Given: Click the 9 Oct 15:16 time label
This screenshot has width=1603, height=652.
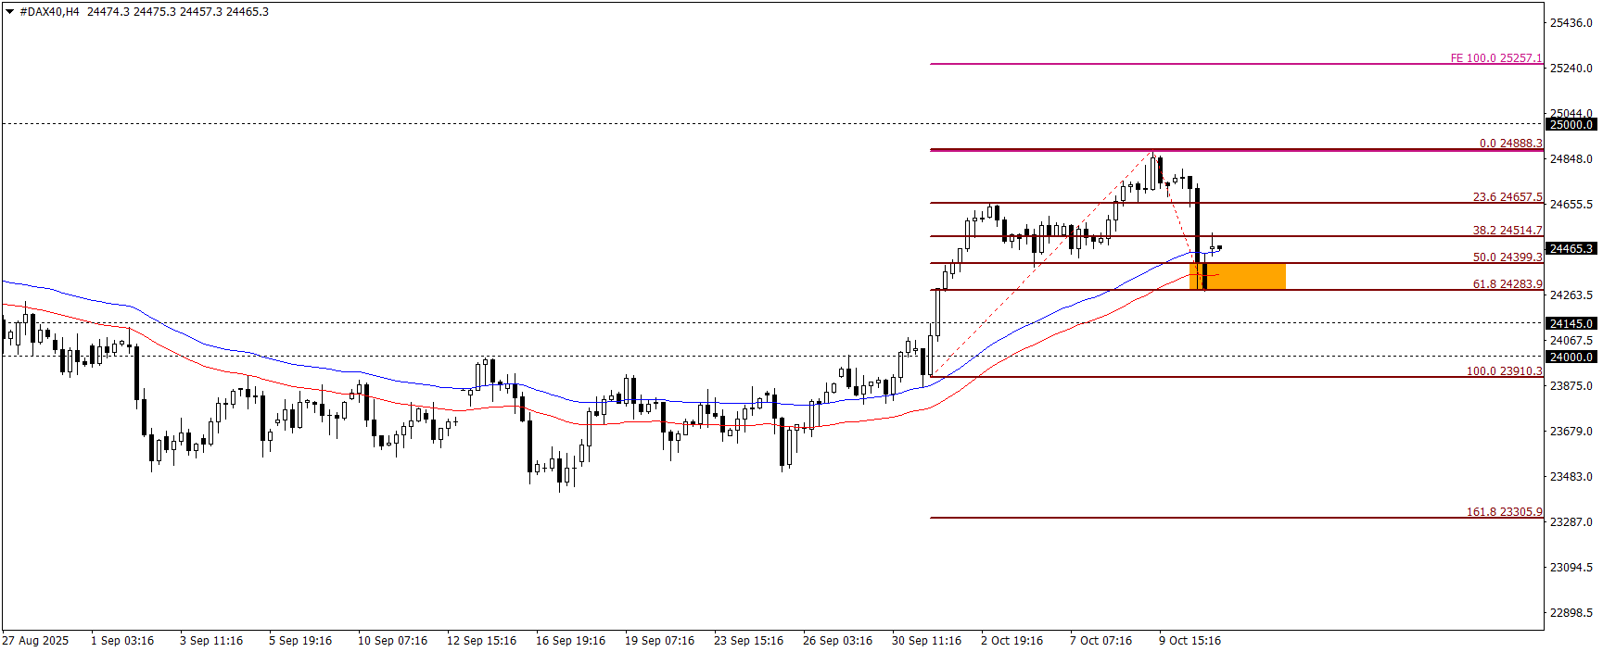Looking at the screenshot, I should coord(1190,641).
